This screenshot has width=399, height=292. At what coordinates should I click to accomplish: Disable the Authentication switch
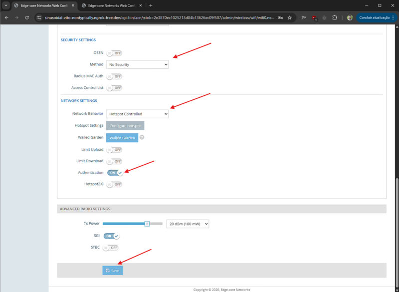(x=115, y=173)
